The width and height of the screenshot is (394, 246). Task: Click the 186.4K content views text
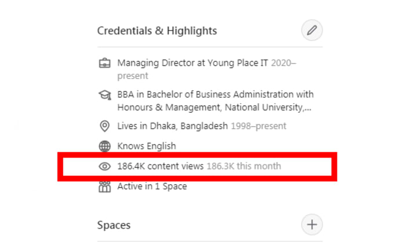pos(160,166)
